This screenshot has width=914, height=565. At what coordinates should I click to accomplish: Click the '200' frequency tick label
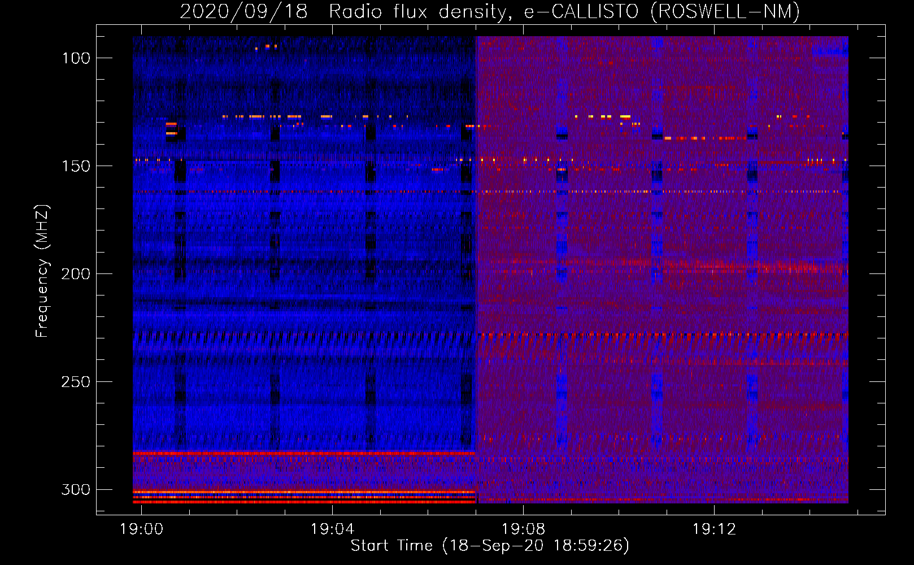point(76,274)
